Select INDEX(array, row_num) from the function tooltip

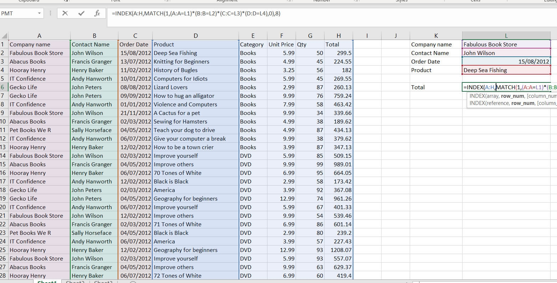tap(510, 96)
